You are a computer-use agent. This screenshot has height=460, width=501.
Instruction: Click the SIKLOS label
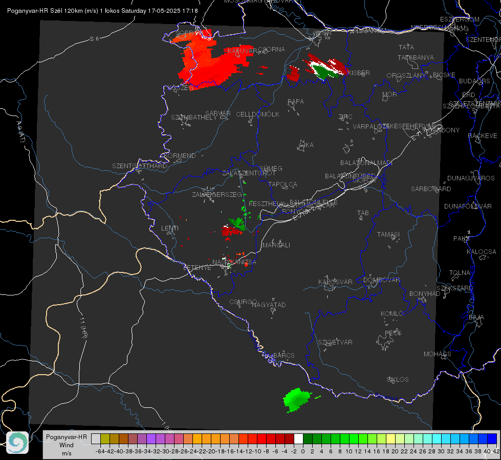[x=398, y=380]
